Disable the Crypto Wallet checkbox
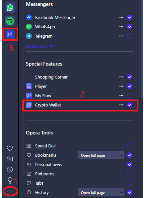This screenshot has height=198, width=144. (x=130, y=105)
